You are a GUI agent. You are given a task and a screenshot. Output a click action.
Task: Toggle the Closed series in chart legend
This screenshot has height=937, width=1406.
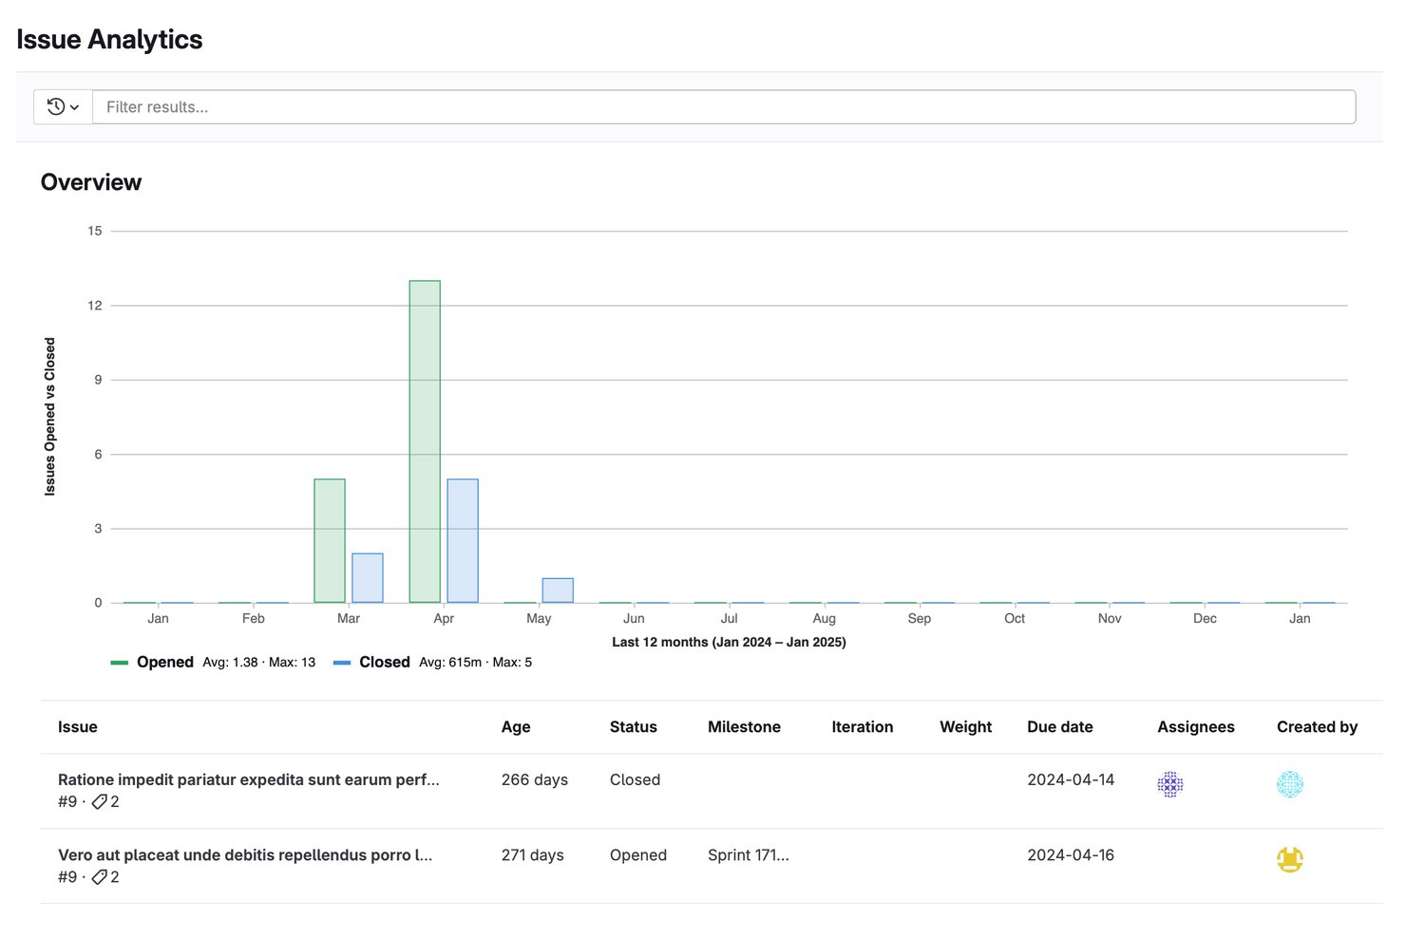pos(371,663)
